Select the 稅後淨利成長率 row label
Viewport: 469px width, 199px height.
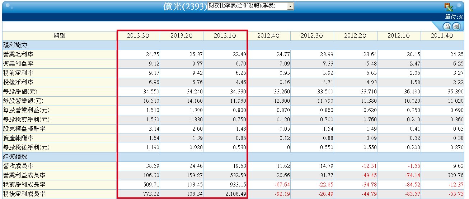point(24,194)
